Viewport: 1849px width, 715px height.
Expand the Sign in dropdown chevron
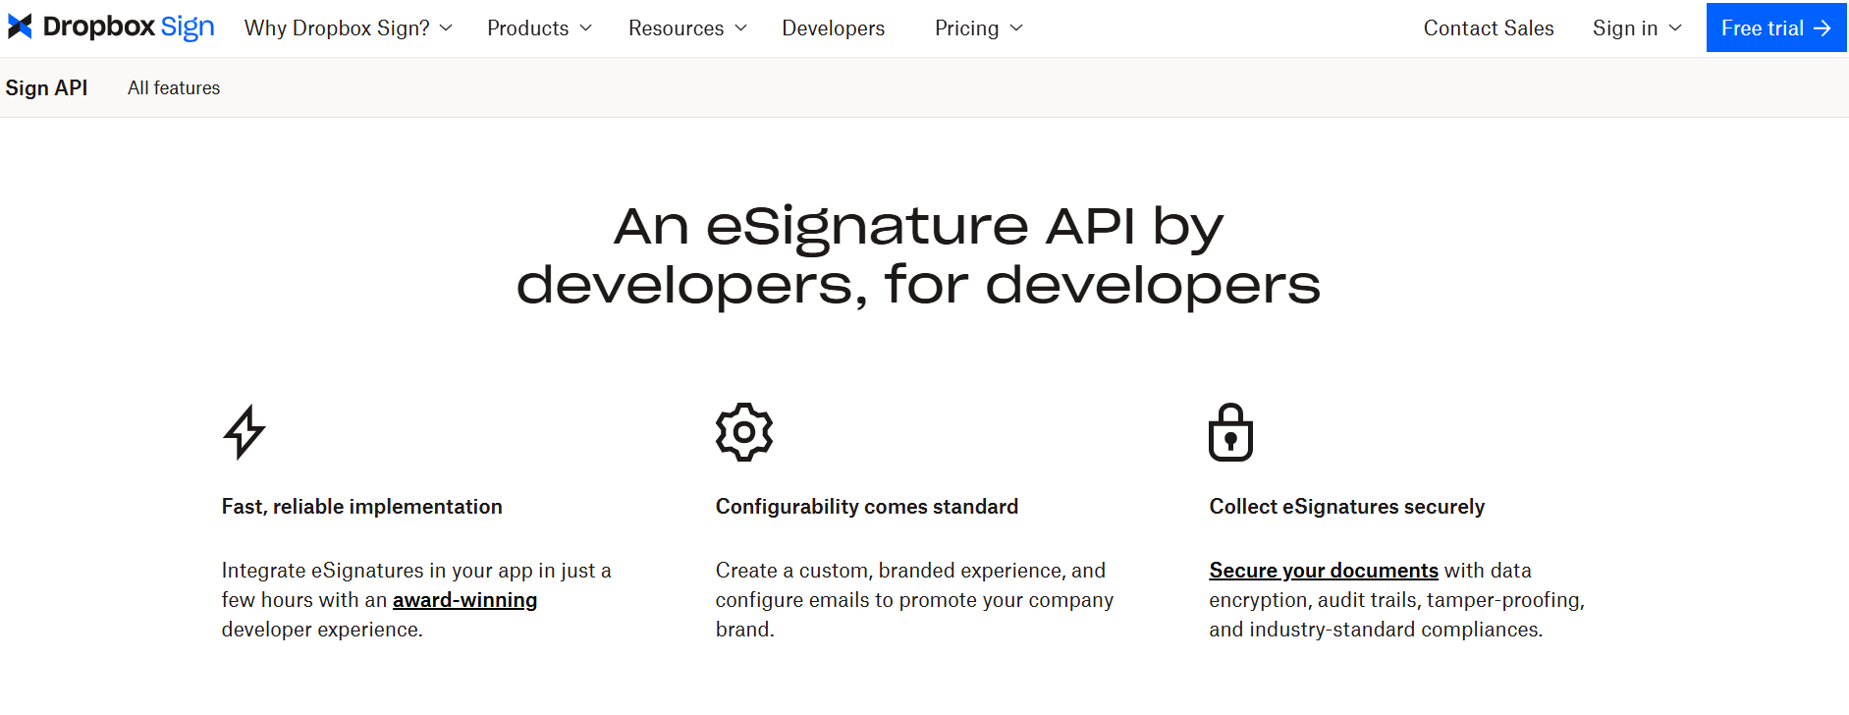point(1675,28)
